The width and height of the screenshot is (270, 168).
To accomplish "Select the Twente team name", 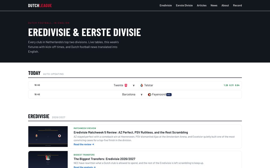I will (118, 85).
